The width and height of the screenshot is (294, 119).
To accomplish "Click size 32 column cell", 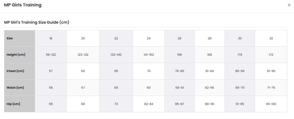I will tap(271, 38).
